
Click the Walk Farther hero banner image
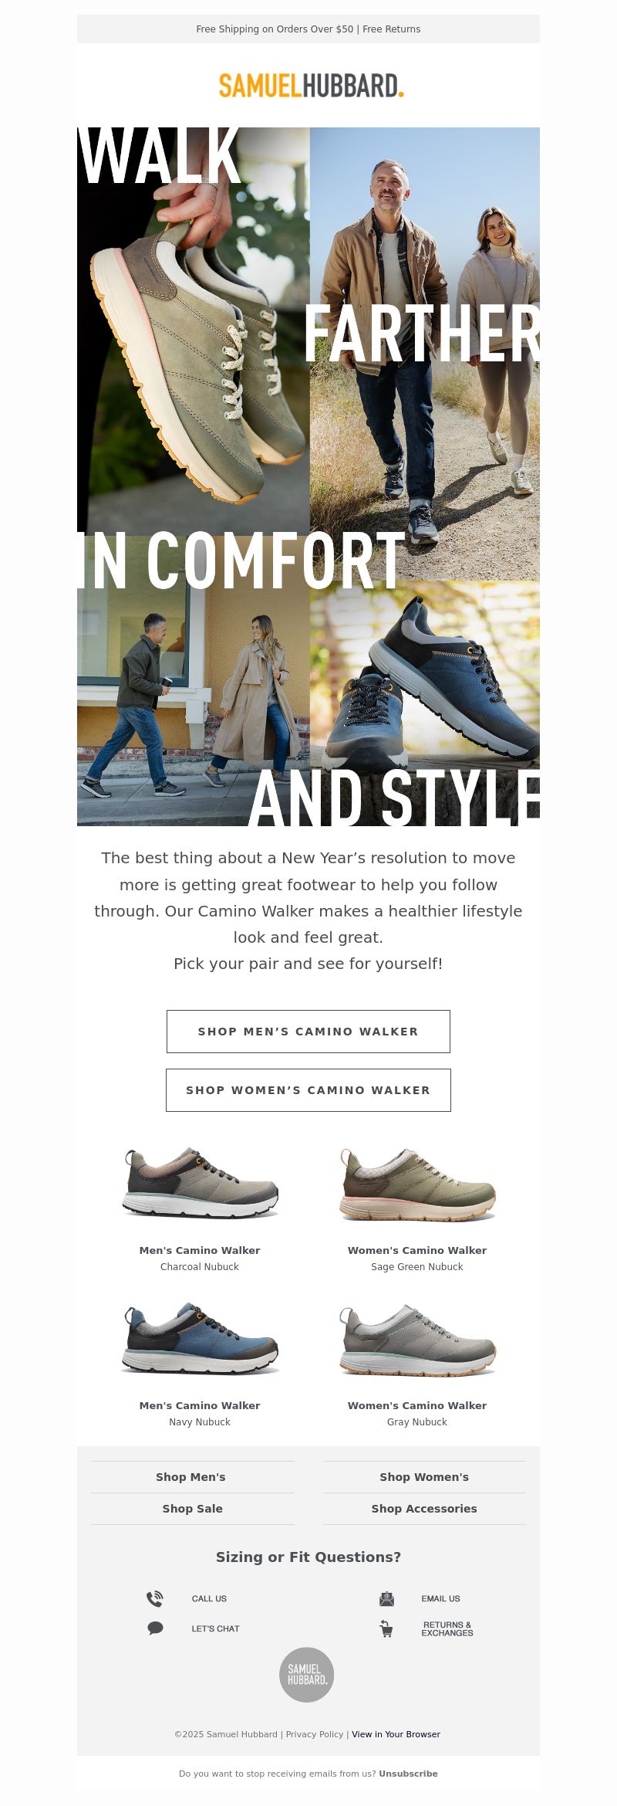pyautogui.click(x=308, y=476)
